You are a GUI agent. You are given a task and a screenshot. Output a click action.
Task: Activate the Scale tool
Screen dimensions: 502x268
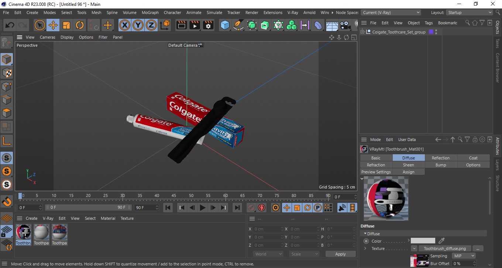[66, 25]
